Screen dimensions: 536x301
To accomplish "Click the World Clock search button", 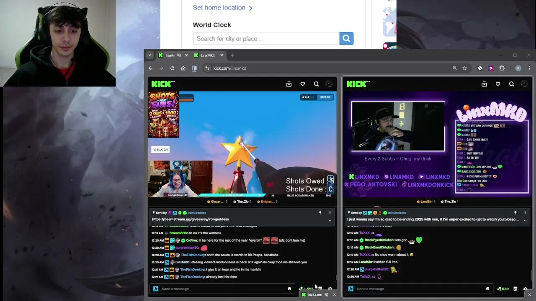I will tap(346, 38).
